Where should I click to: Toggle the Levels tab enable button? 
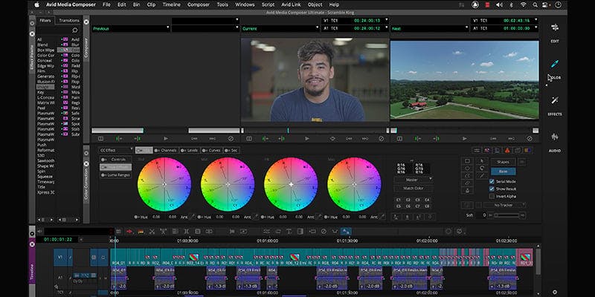click(184, 151)
